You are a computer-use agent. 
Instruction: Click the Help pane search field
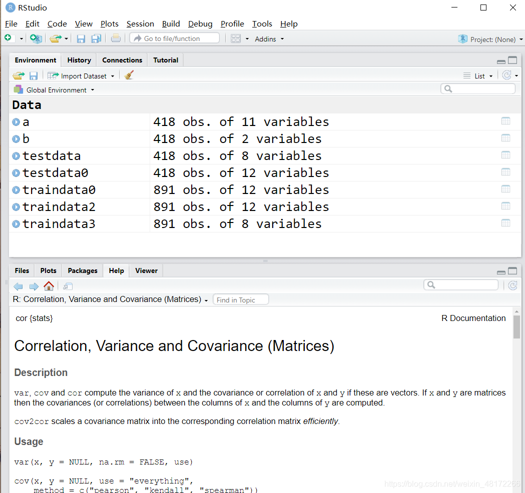click(461, 284)
